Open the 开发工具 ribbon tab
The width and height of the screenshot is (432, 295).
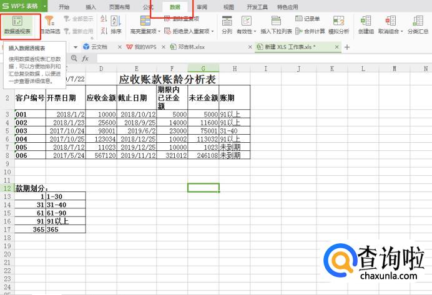click(257, 7)
